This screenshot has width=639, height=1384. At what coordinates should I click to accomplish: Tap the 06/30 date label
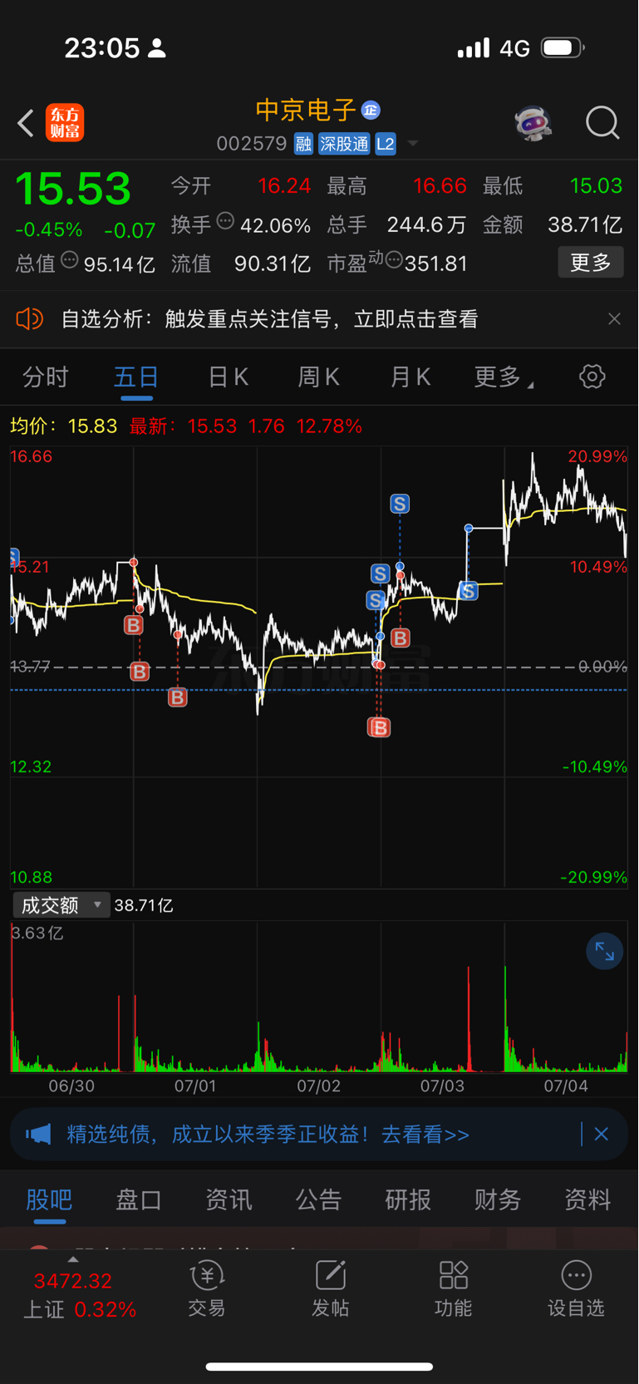click(71, 1086)
